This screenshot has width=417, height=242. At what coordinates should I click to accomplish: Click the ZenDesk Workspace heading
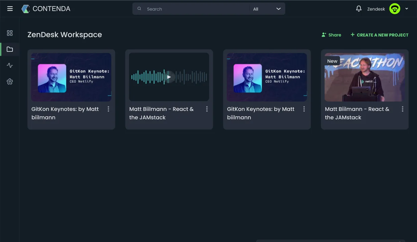point(65,35)
